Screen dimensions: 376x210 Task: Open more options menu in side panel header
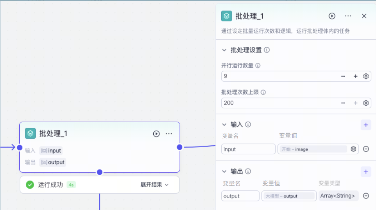click(348, 16)
